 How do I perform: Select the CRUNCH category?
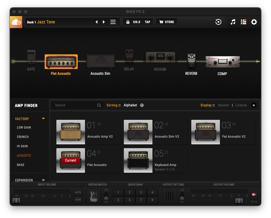23,137
